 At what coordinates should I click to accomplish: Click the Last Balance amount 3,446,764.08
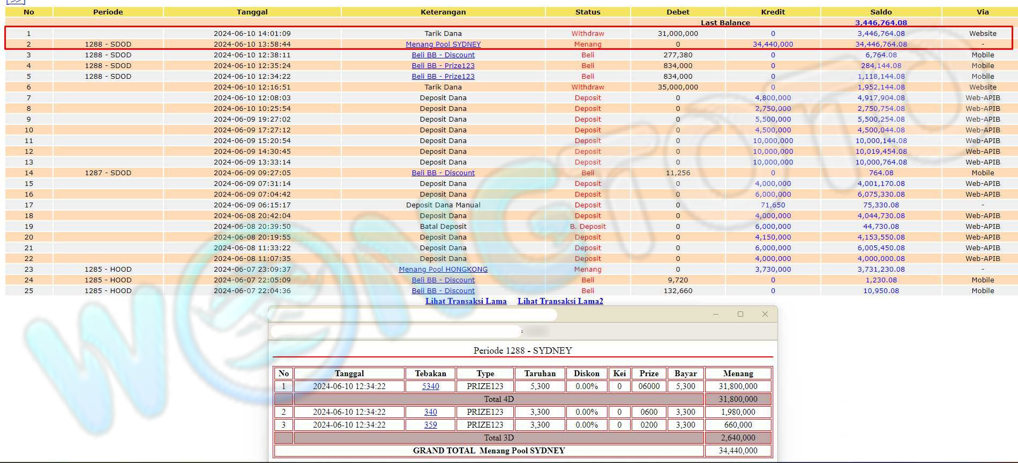pyautogui.click(x=881, y=23)
